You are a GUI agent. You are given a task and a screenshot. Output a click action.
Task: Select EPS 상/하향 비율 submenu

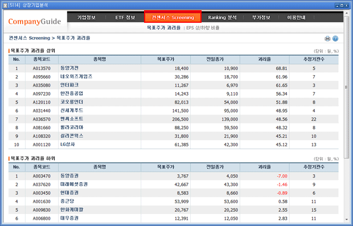coord(203,28)
